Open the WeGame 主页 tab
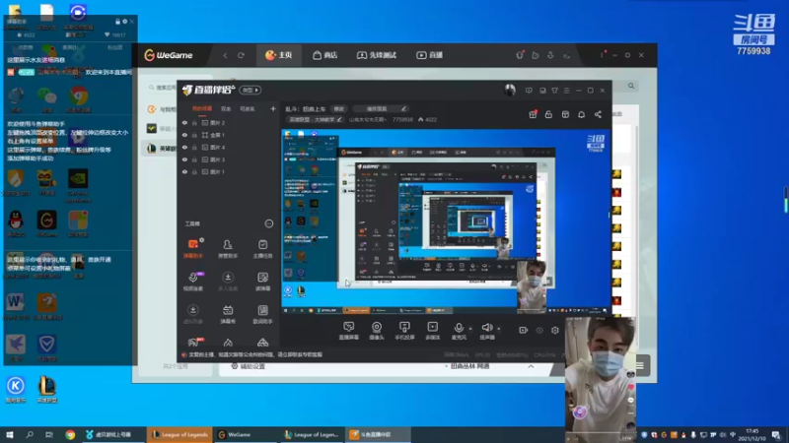The width and height of the screenshot is (789, 443). (x=279, y=55)
